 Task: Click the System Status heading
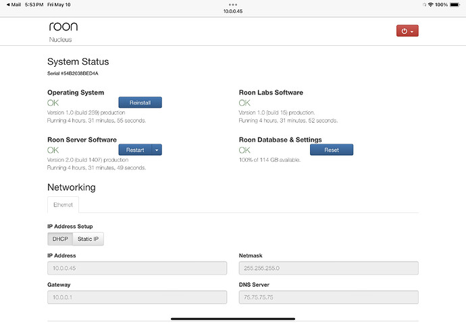click(78, 61)
